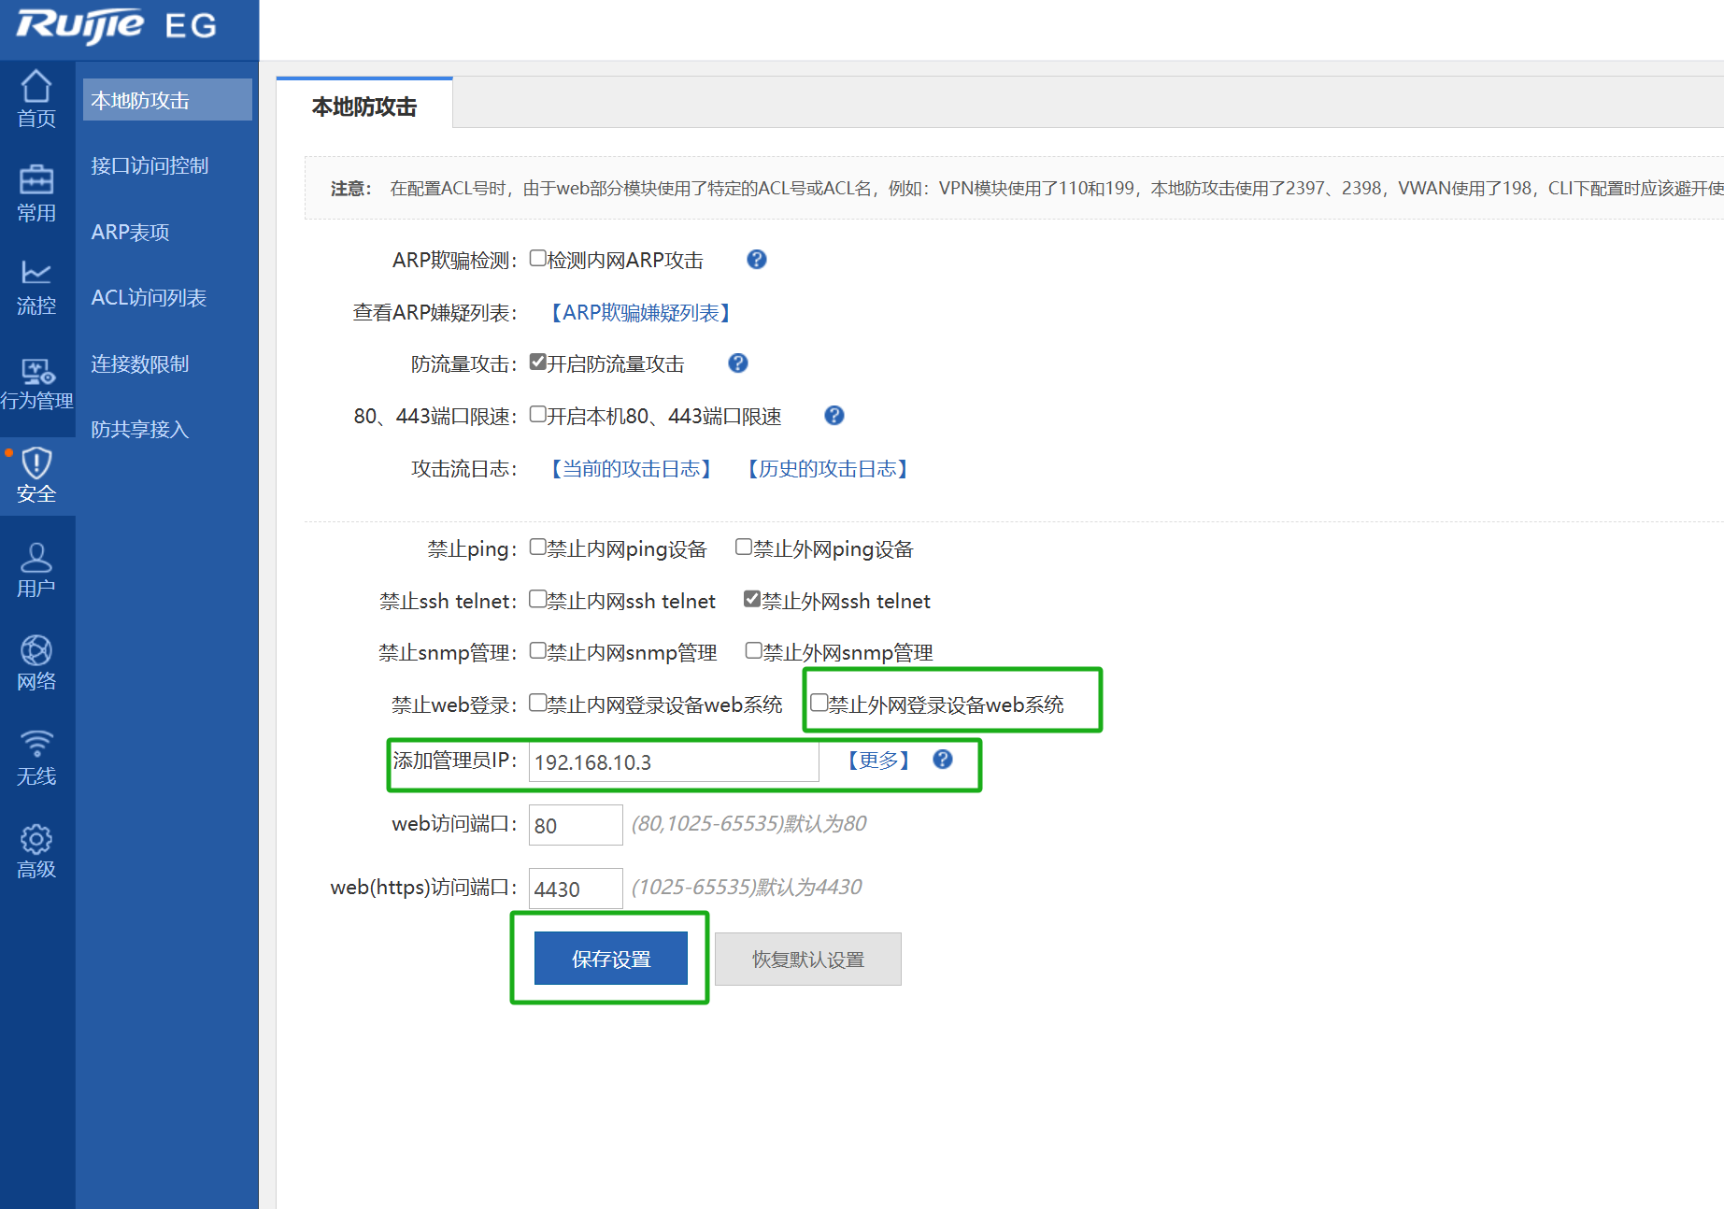Open ACL访问列表 menu item
Image resolution: width=1724 pixels, height=1209 pixels.
pyautogui.click(x=149, y=298)
